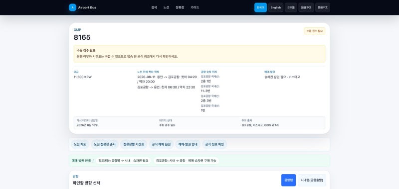Click the 11-3번 boarding platform text

click(205, 91)
